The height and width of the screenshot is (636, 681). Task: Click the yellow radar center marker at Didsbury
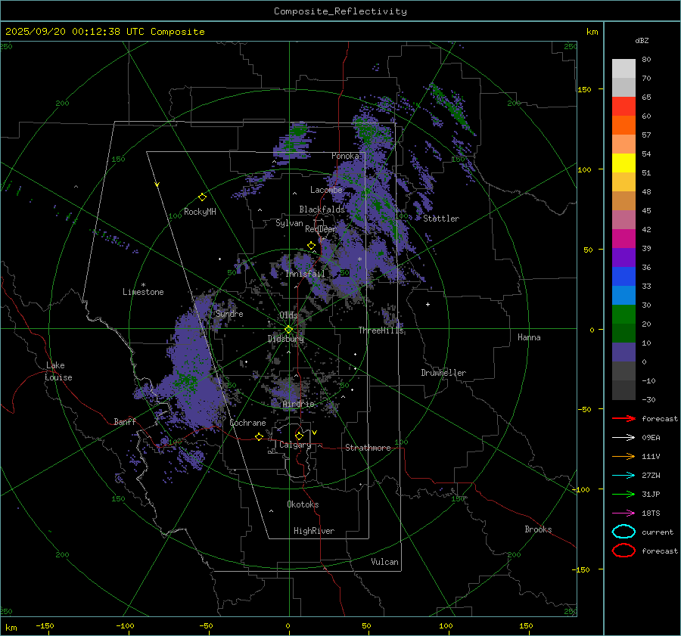(x=288, y=328)
